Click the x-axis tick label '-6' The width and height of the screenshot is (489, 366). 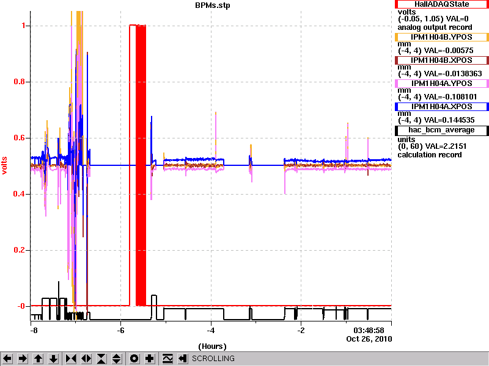click(120, 331)
